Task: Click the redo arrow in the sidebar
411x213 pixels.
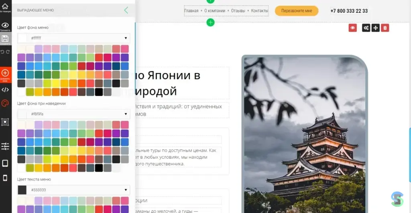Action: click(x=8, y=52)
